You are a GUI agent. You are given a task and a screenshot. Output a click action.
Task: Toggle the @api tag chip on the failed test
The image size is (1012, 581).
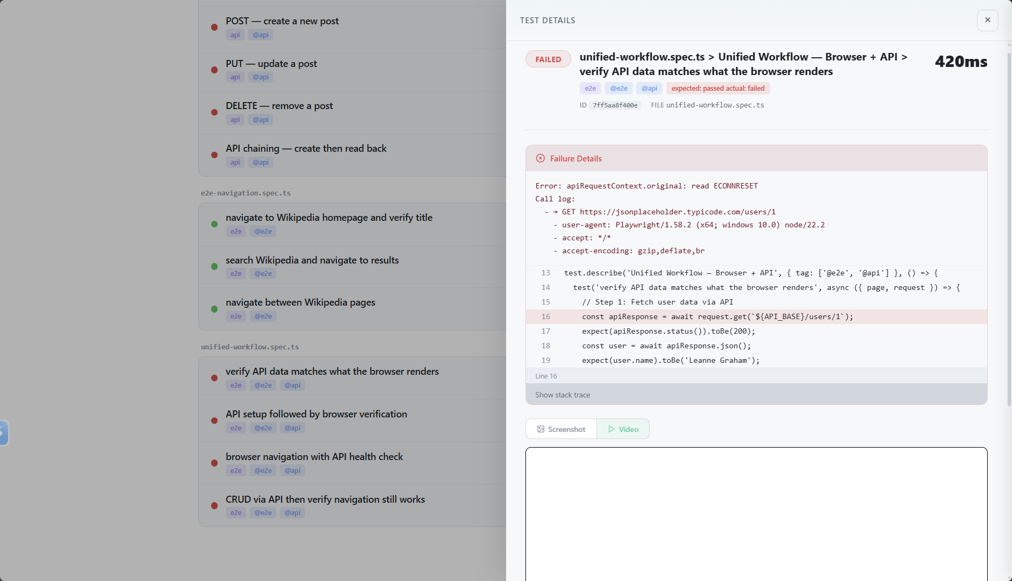[x=649, y=88]
